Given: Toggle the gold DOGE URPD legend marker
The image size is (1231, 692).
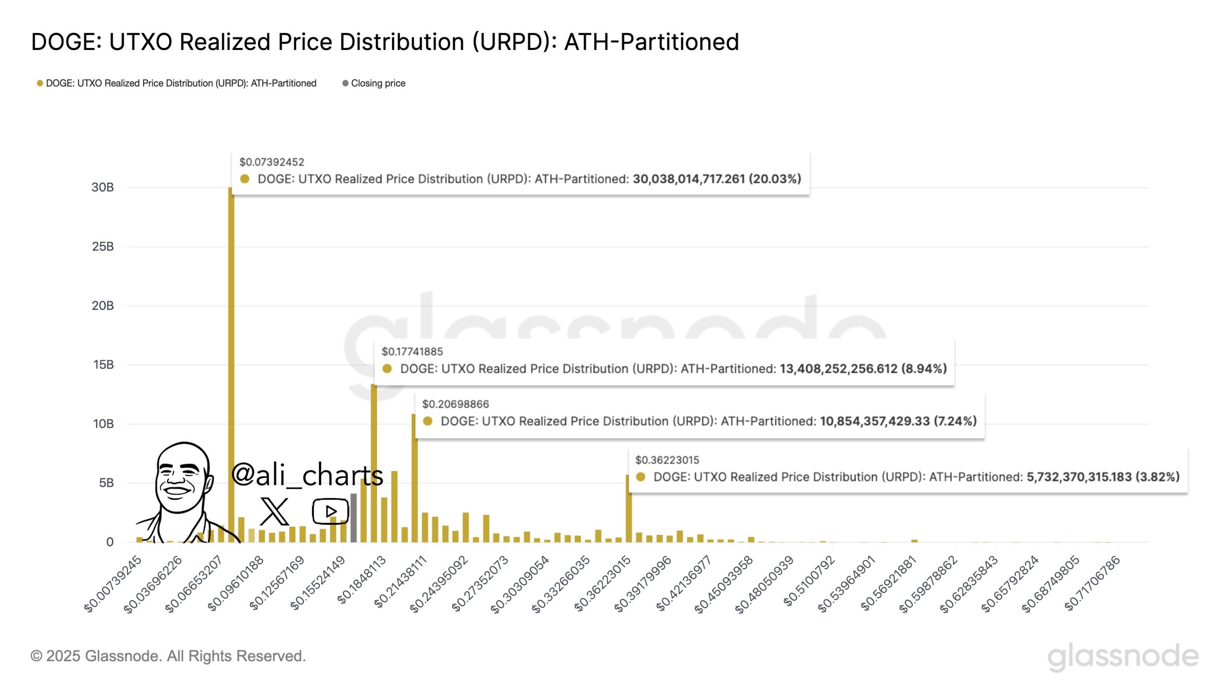Looking at the screenshot, I should (40, 83).
